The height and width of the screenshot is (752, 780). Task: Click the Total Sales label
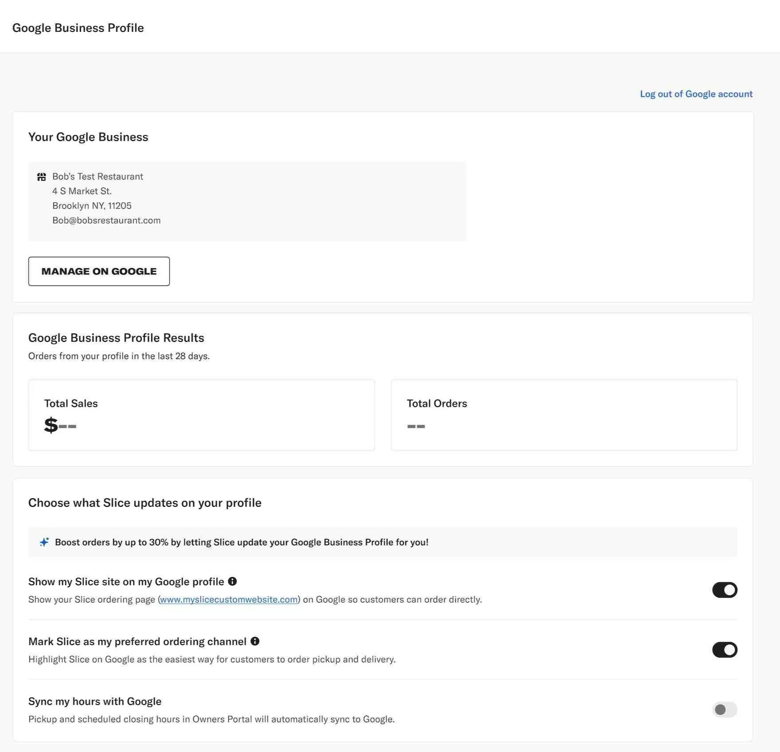(71, 403)
